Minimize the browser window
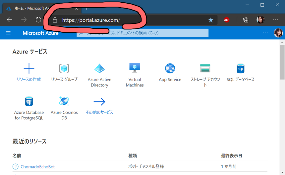Image resolution: width=285 pixels, height=175 pixels. (247, 5)
